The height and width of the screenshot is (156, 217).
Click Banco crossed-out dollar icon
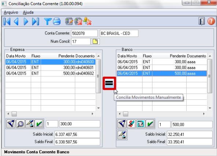coord(131,123)
